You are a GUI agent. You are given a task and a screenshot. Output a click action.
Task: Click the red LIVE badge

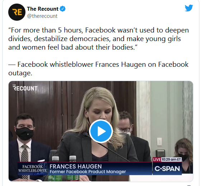click(x=157, y=160)
